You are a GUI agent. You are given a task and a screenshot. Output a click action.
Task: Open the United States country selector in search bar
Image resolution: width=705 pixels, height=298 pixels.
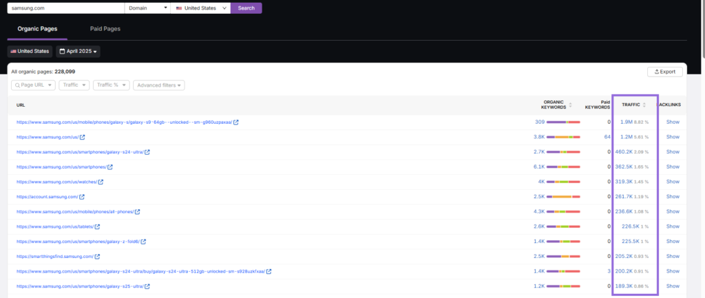pyautogui.click(x=200, y=8)
